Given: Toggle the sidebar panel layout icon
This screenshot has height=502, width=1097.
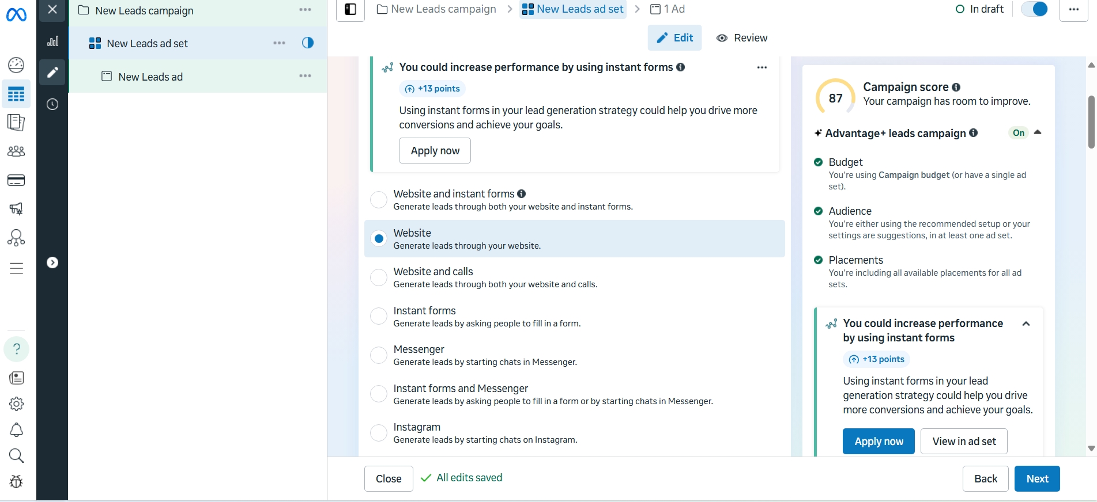Looking at the screenshot, I should coord(350,9).
